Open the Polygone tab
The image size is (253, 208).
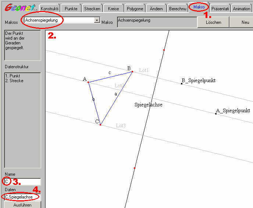coord(135,9)
